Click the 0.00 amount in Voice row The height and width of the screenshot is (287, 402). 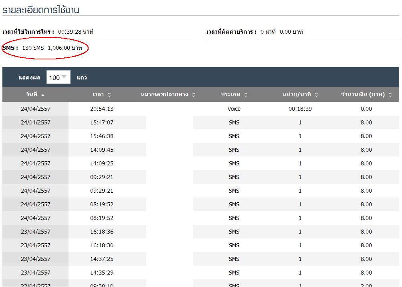[366, 109]
